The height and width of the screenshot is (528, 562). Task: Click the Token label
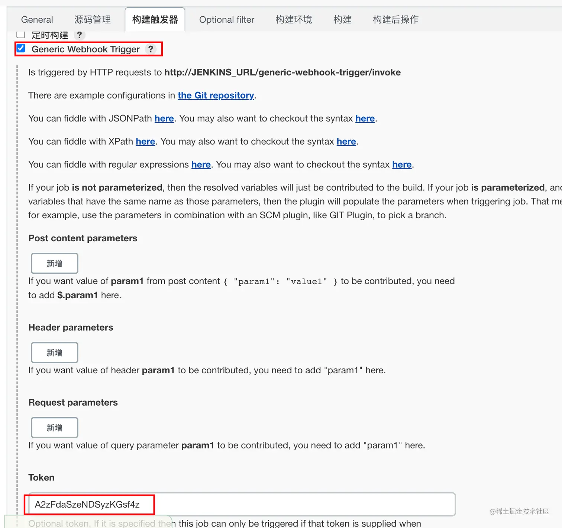41,478
